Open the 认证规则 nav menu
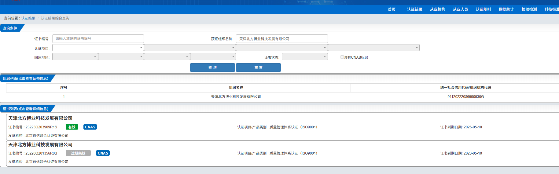Screen dimensions: 559x174 (x=483, y=9)
